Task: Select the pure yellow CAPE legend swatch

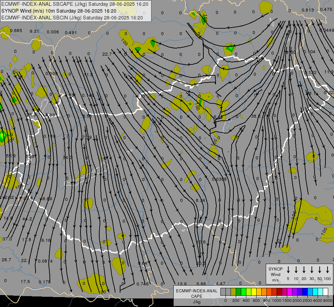Action: click(x=254, y=292)
